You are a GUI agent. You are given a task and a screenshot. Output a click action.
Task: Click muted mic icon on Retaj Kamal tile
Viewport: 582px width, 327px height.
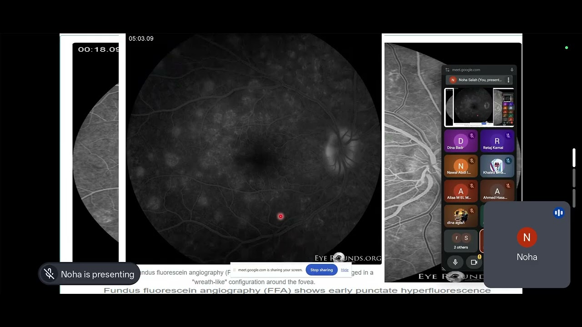coord(508,136)
